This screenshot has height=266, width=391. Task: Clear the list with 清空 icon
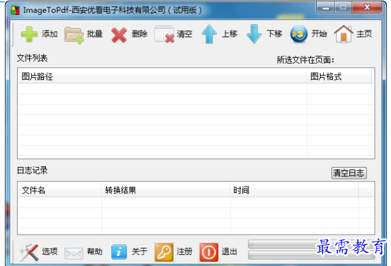tap(164, 34)
